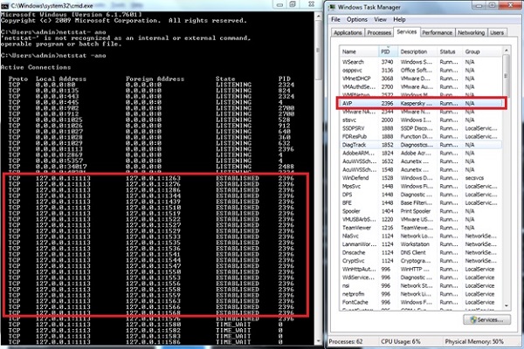Select the Services tab
The width and height of the screenshot is (524, 349).
pos(407,31)
